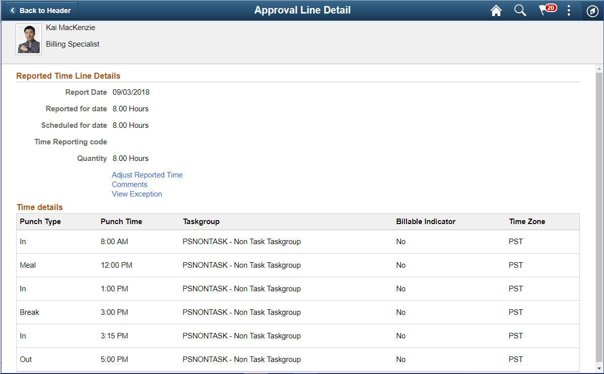Open the global search
Screen dimensions: 604x374
pyautogui.click(x=520, y=10)
